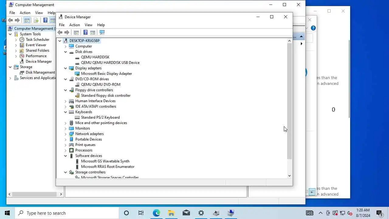
Task: Collapse the DVD/CD-ROM drives category
Action: pos(65,79)
